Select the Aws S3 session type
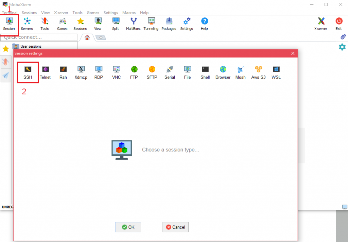Image resolution: width=348 pixels, height=242 pixels. click(259, 72)
